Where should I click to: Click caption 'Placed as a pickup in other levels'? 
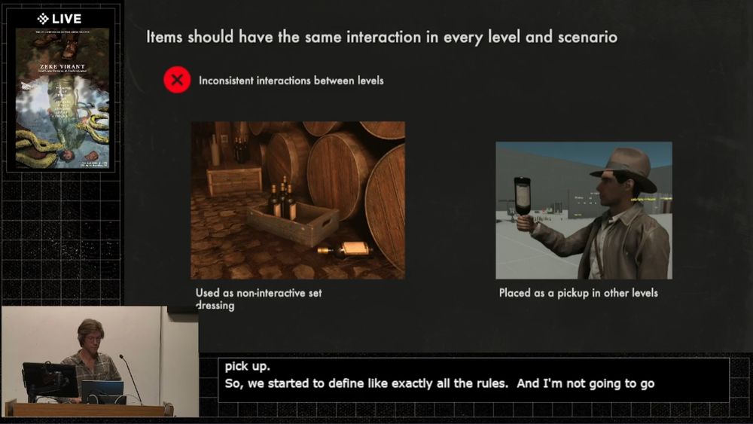(x=578, y=293)
